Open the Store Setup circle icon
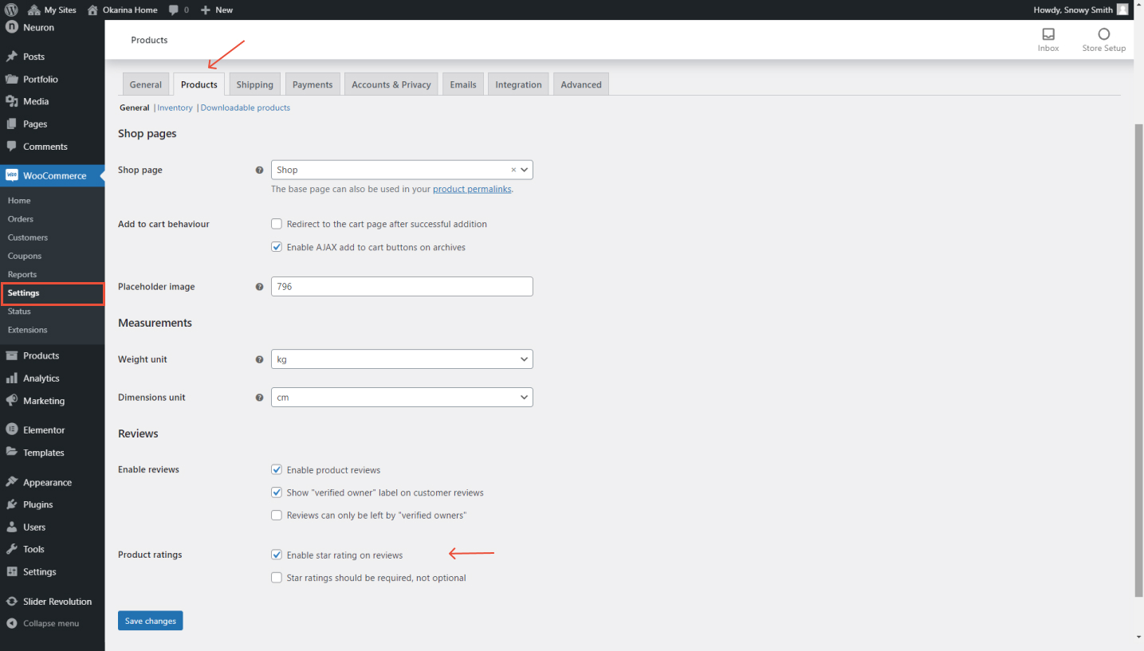 (1104, 34)
